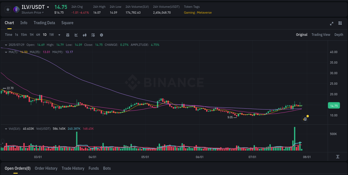Collapse the Vol(ILV) volume pane
This screenshot has height=175, width=348.
pyautogui.click(x=6, y=129)
